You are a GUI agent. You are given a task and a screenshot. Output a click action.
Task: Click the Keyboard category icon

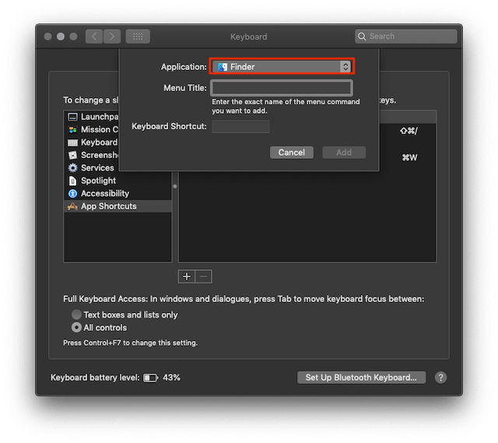tap(72, 142)
